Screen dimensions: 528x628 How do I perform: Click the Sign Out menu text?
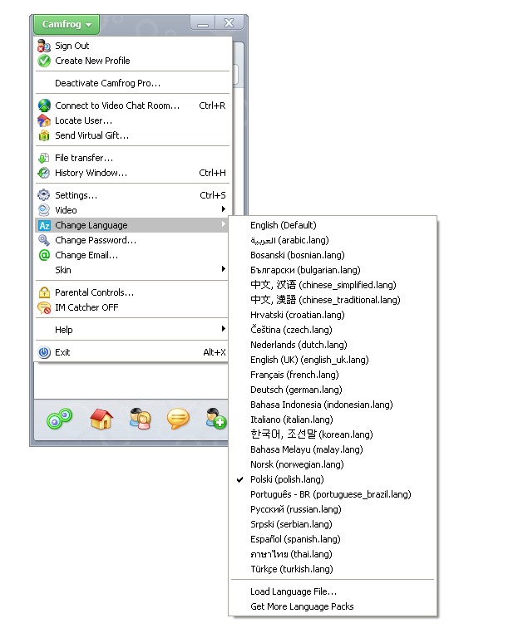[72, 46]
